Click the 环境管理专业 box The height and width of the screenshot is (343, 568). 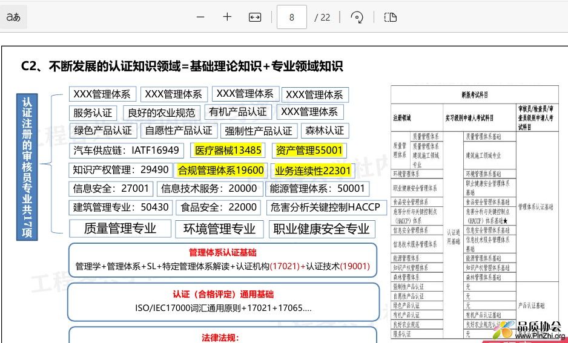220,229
